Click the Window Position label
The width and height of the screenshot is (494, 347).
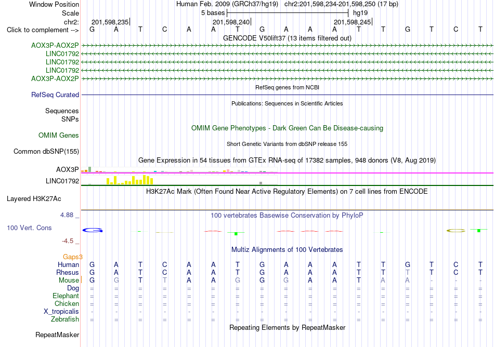[54, 4]
